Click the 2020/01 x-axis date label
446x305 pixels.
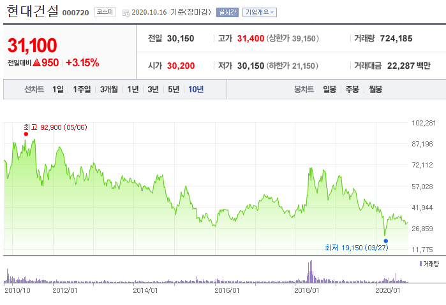387,290
